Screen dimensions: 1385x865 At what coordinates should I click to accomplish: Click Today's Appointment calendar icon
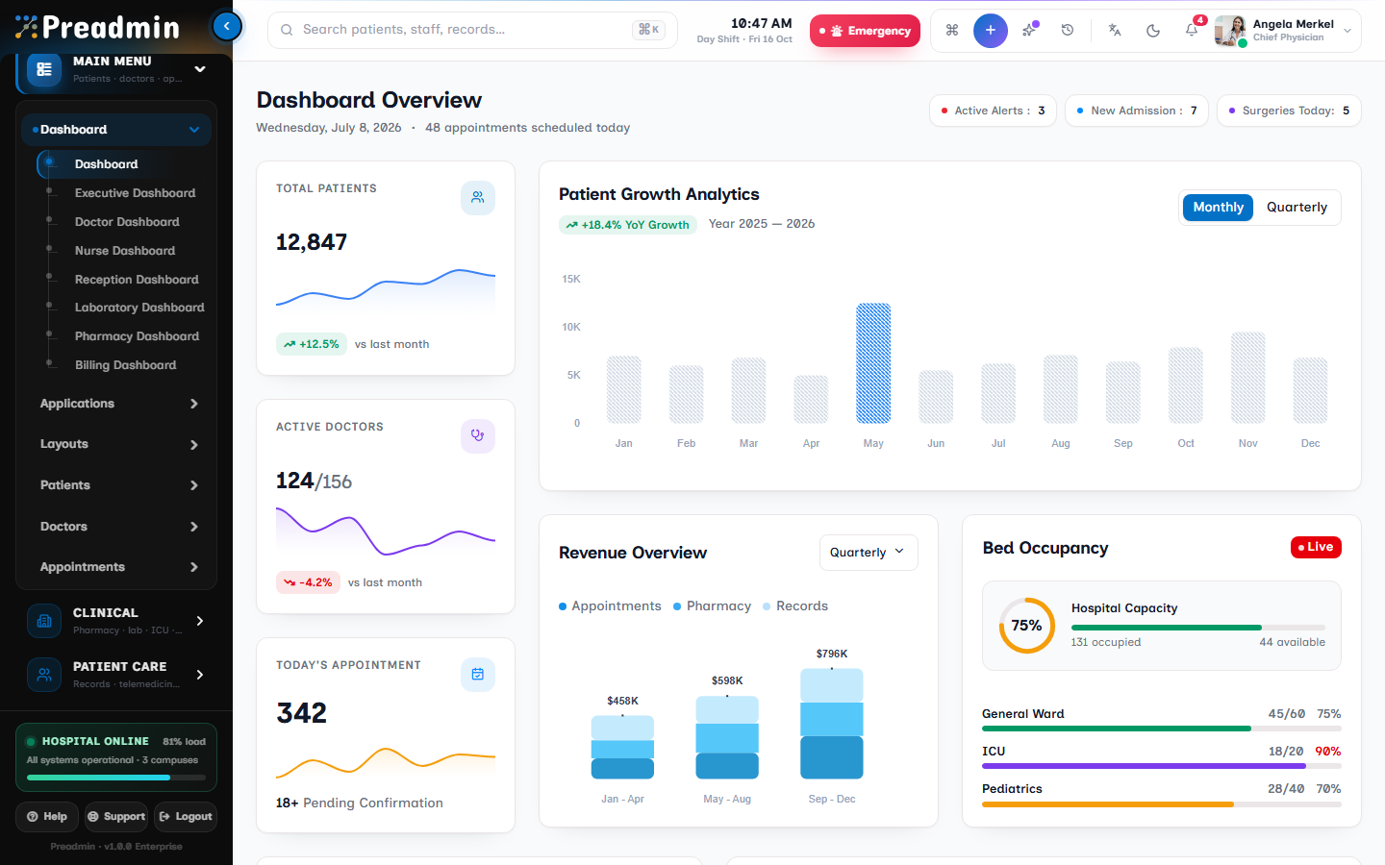478,675
